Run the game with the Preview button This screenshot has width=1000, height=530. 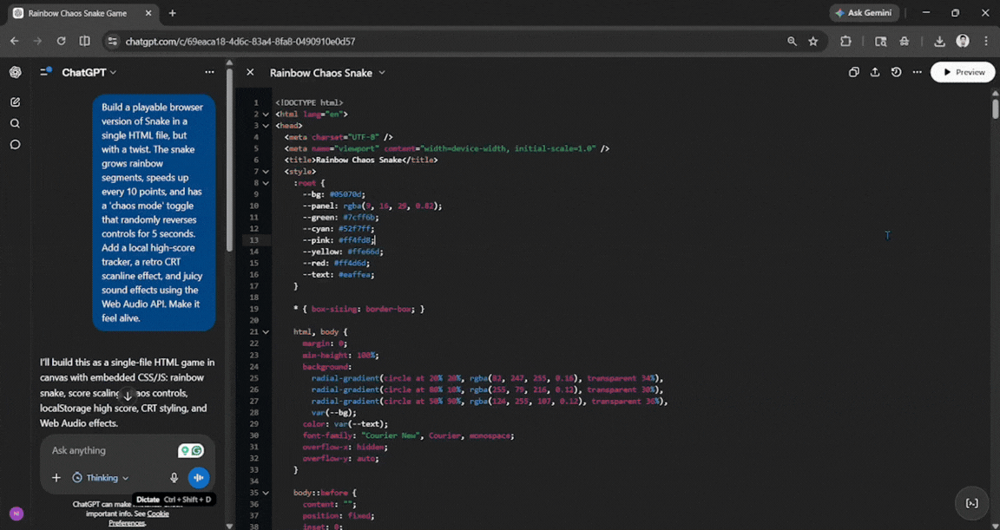[962, 72]
